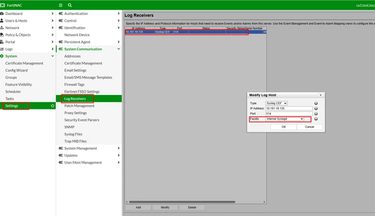375x216 pixels.
Task: Click the gears icon beside System Communication
Action: pos(61,49)
